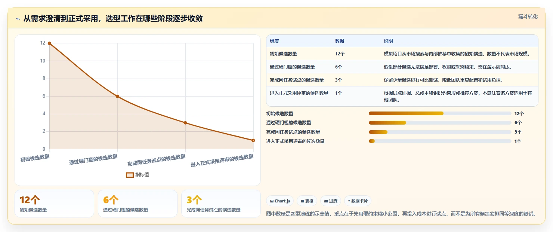Screen dimensions: 553x232
Task: Click the x-axis label 进入正式采用评审的候选数量
Action: (x=222, y=161)
